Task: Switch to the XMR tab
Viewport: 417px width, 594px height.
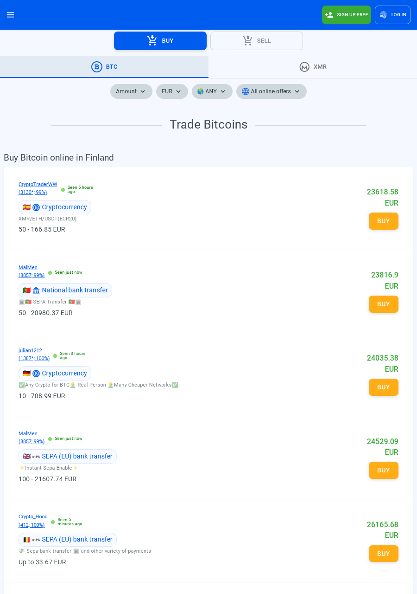Action: point(313,67)
